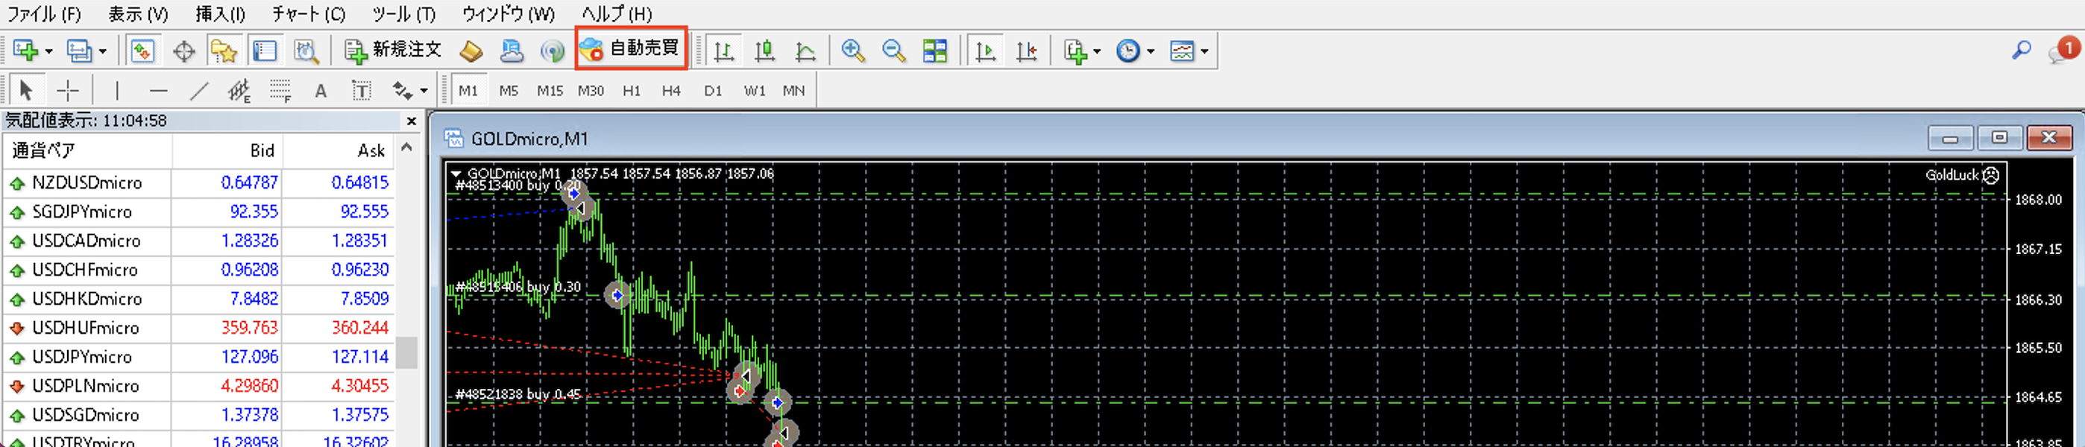Click the search magnifier icon

pyautogui.click(x=2021, y=50)
